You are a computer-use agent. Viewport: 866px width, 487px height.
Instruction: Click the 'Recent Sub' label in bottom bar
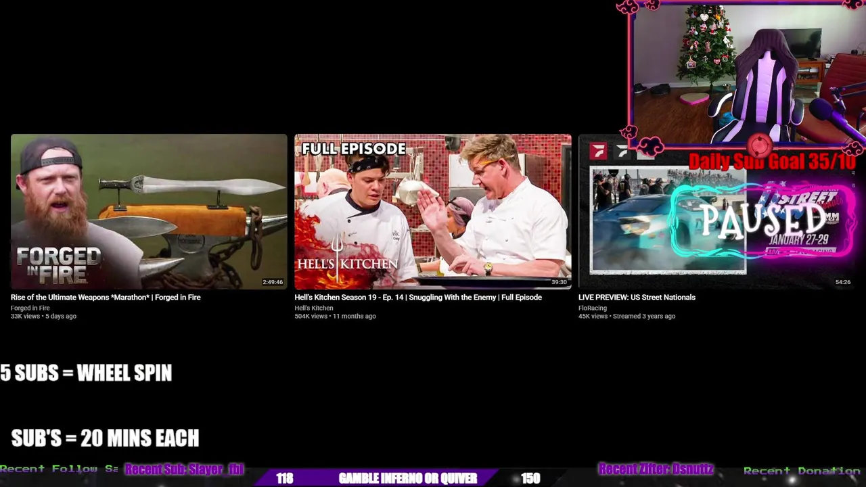coord(184,469)
